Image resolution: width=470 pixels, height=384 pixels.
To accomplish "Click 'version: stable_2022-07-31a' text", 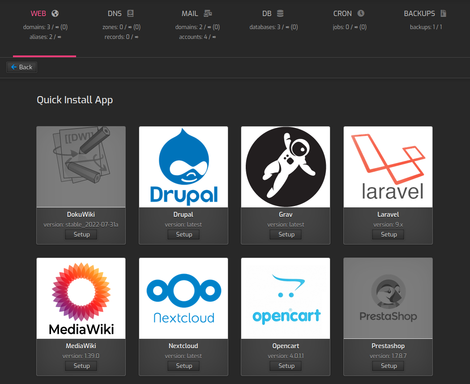I will (81, 224).
